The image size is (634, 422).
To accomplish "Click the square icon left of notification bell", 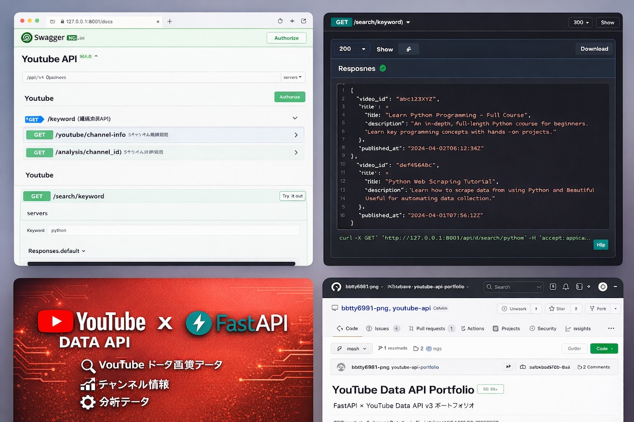I will (x=553, y=287).
